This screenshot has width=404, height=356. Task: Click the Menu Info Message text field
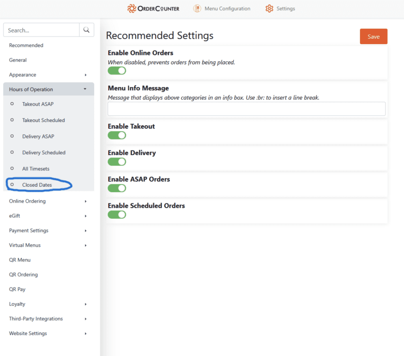tap(247, 109)
